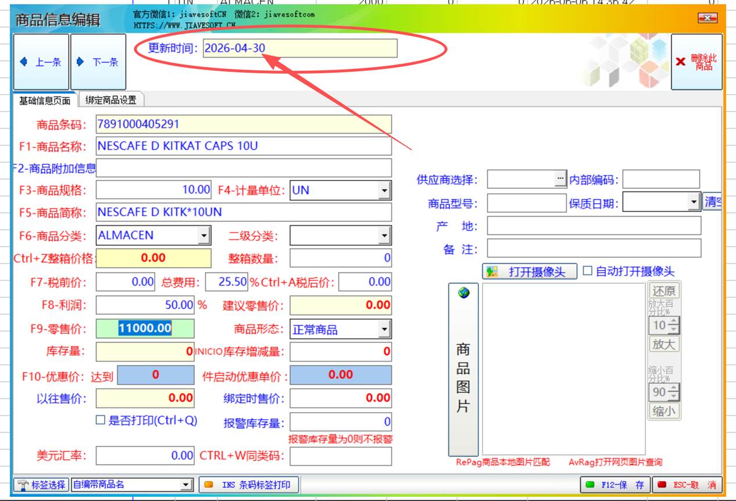736x501 pixels.
Task: Click the 库存量 stock quantity field
Action: coord(145,351)
